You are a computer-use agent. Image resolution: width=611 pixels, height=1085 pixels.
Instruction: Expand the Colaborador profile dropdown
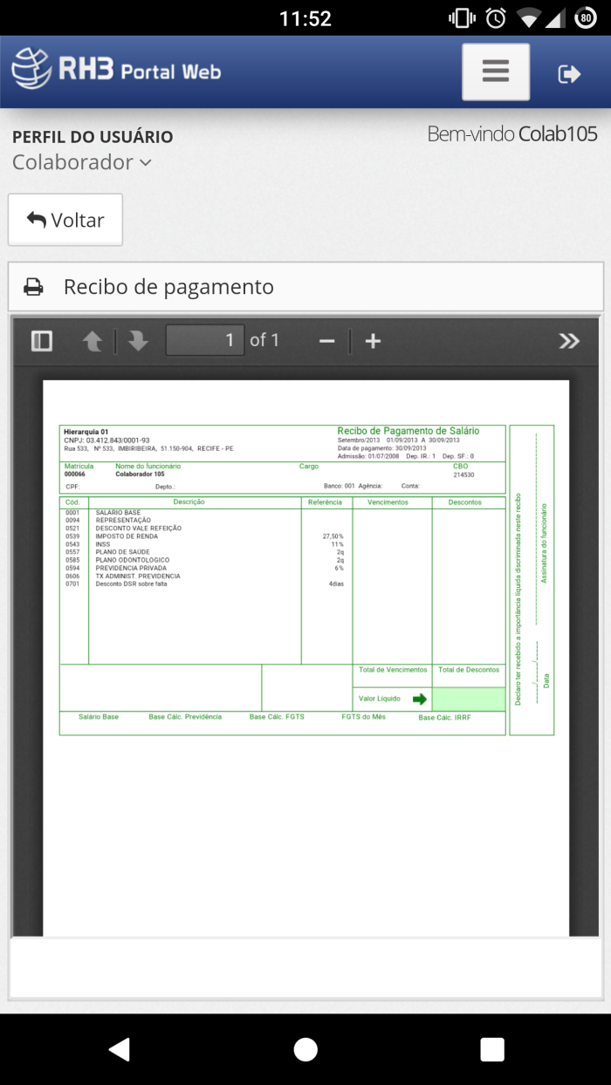pos(82,162)
